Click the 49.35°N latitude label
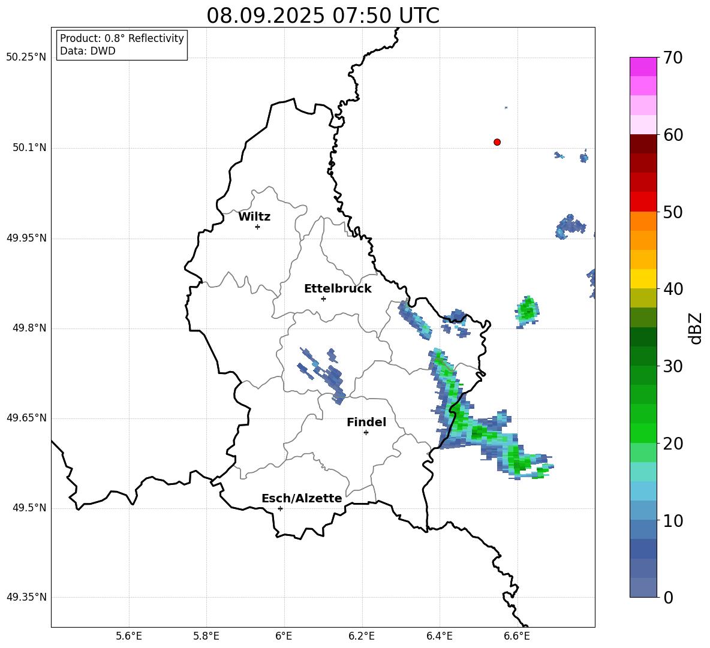 tap(26, 597)
